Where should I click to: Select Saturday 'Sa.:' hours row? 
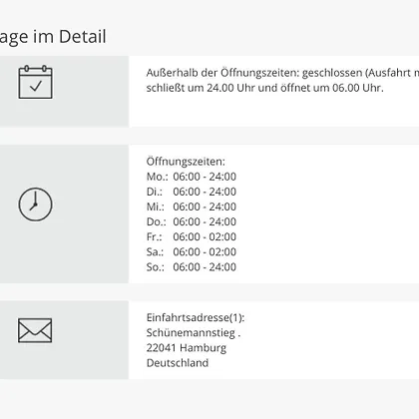(x=192, y=252)
